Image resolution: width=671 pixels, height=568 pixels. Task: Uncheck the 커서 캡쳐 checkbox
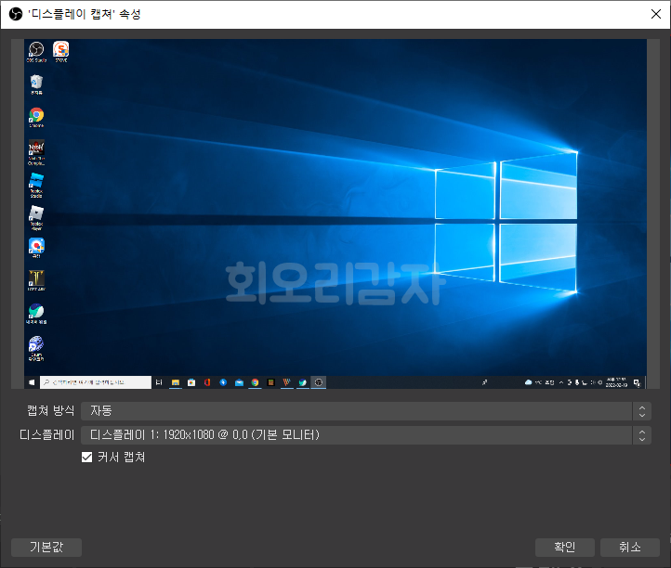coord(86,458)
